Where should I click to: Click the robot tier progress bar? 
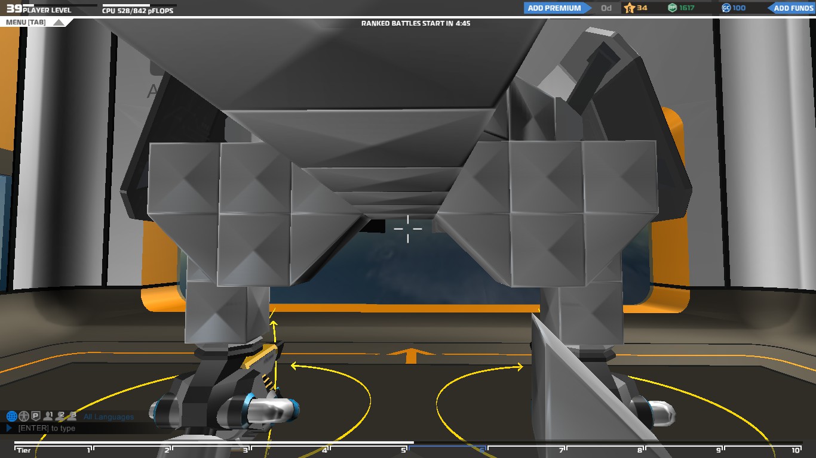[408, 444]
